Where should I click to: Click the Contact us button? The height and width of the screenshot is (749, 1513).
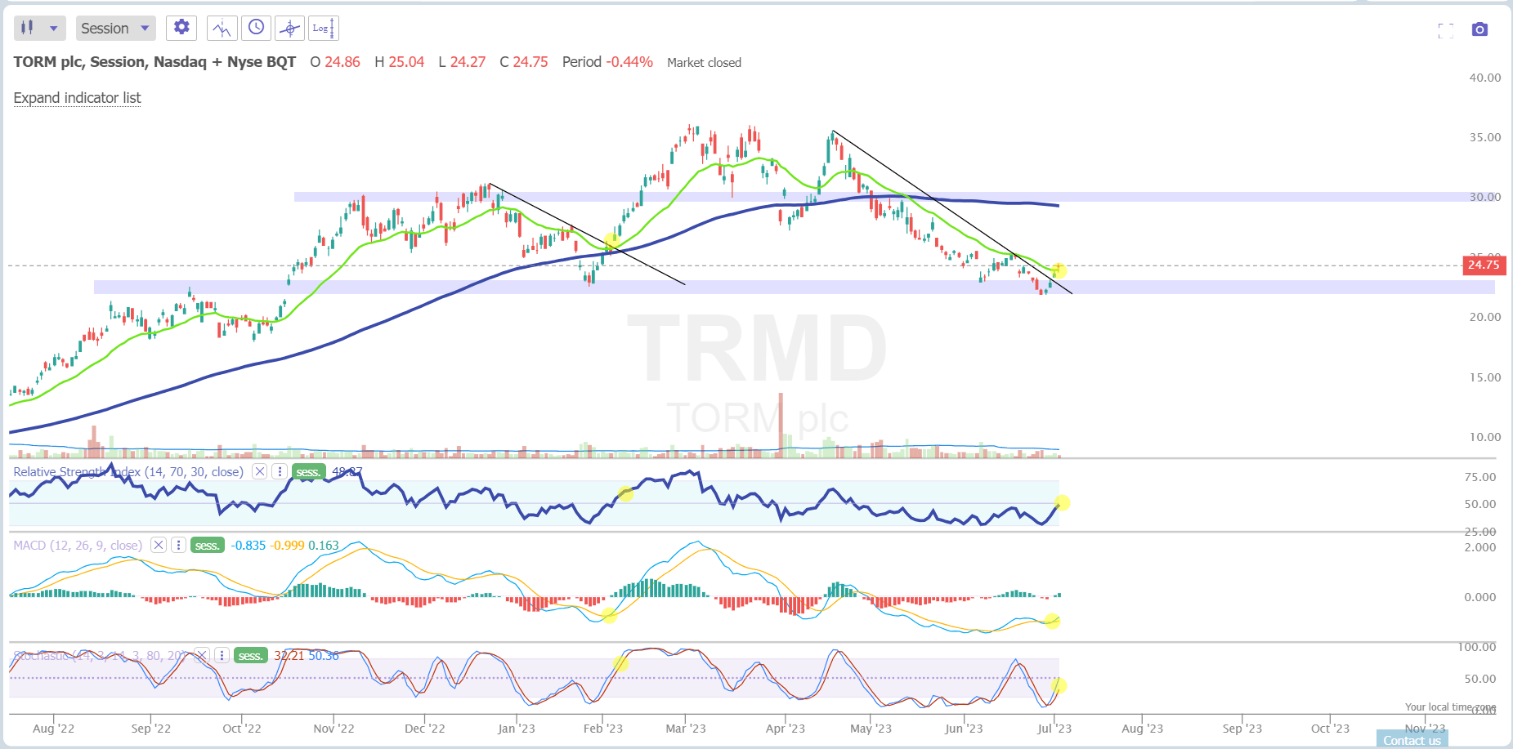pos(1412,740)
